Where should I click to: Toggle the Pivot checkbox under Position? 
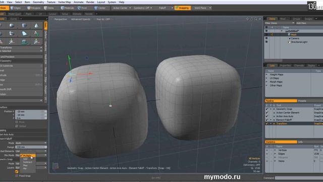click(17, 122)
